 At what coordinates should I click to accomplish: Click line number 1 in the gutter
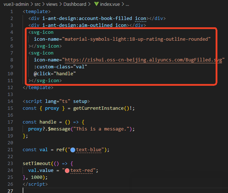12,12
